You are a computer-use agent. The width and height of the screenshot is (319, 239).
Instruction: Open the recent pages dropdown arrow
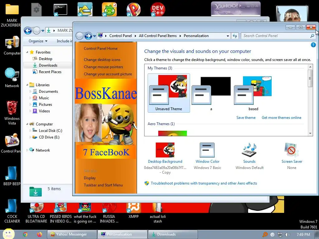pyautogui.click(x=94, y=36)
